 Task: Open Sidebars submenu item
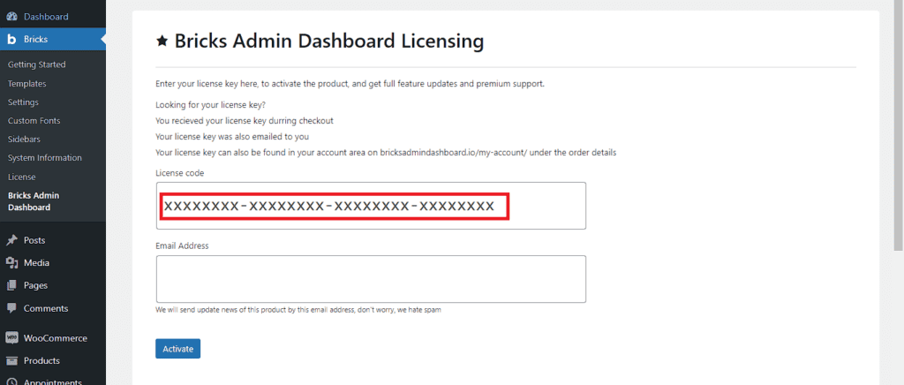tap(24, 140)
